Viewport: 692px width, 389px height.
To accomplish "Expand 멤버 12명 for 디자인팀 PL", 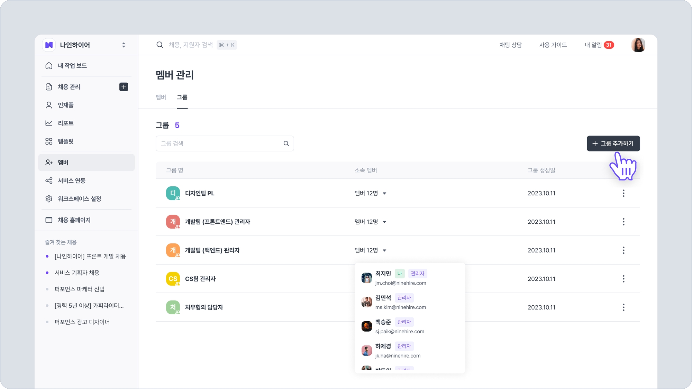I will coord(370,193).
